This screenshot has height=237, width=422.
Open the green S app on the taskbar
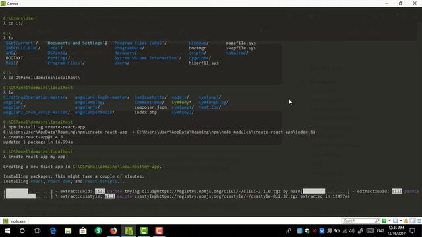[98, 231]
